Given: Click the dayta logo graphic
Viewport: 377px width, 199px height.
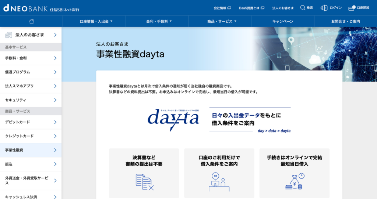Looking at the screenshot, I should click(173, 120).
